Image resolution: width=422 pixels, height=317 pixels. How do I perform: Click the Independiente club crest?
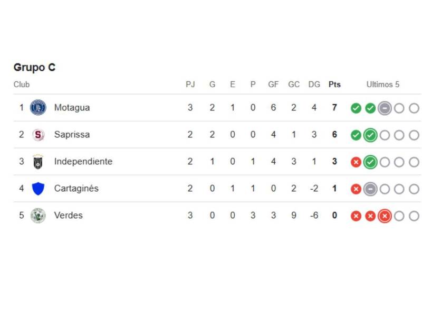point(37,161)
